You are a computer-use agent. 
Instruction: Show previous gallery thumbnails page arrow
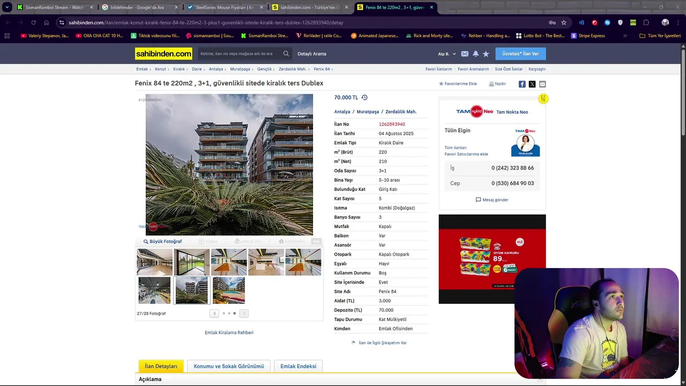coord(214,314)
